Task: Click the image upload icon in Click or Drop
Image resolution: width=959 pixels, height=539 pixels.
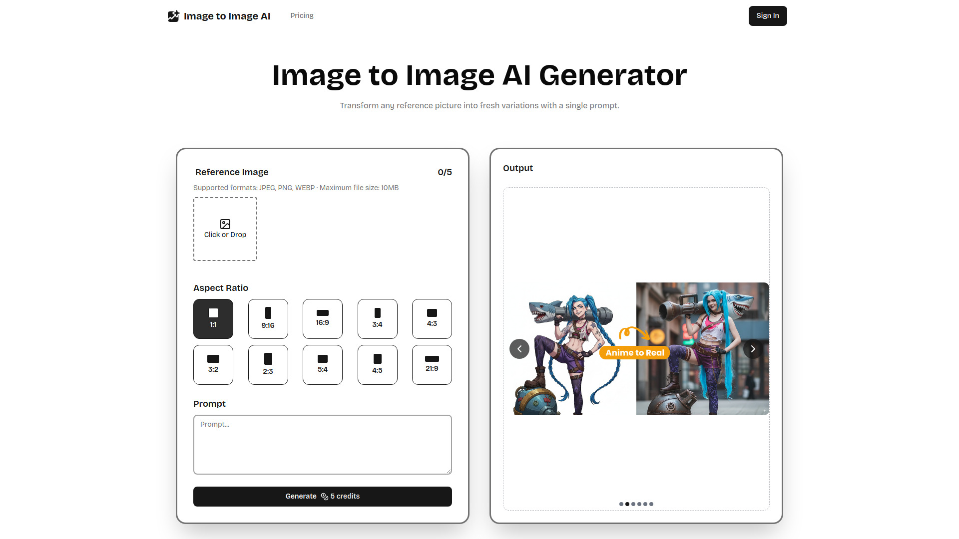Action: point(225,224)
